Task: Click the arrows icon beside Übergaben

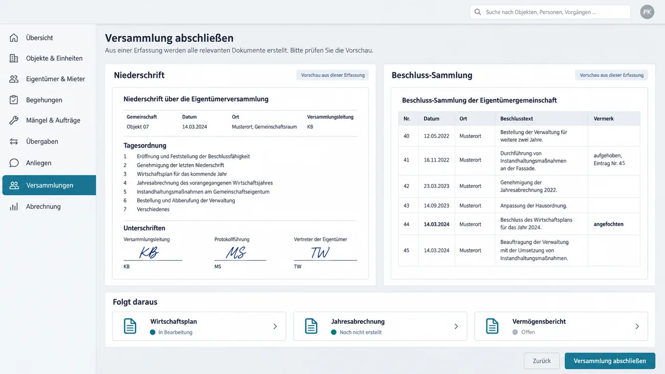Action: click(x=14, y=142)
